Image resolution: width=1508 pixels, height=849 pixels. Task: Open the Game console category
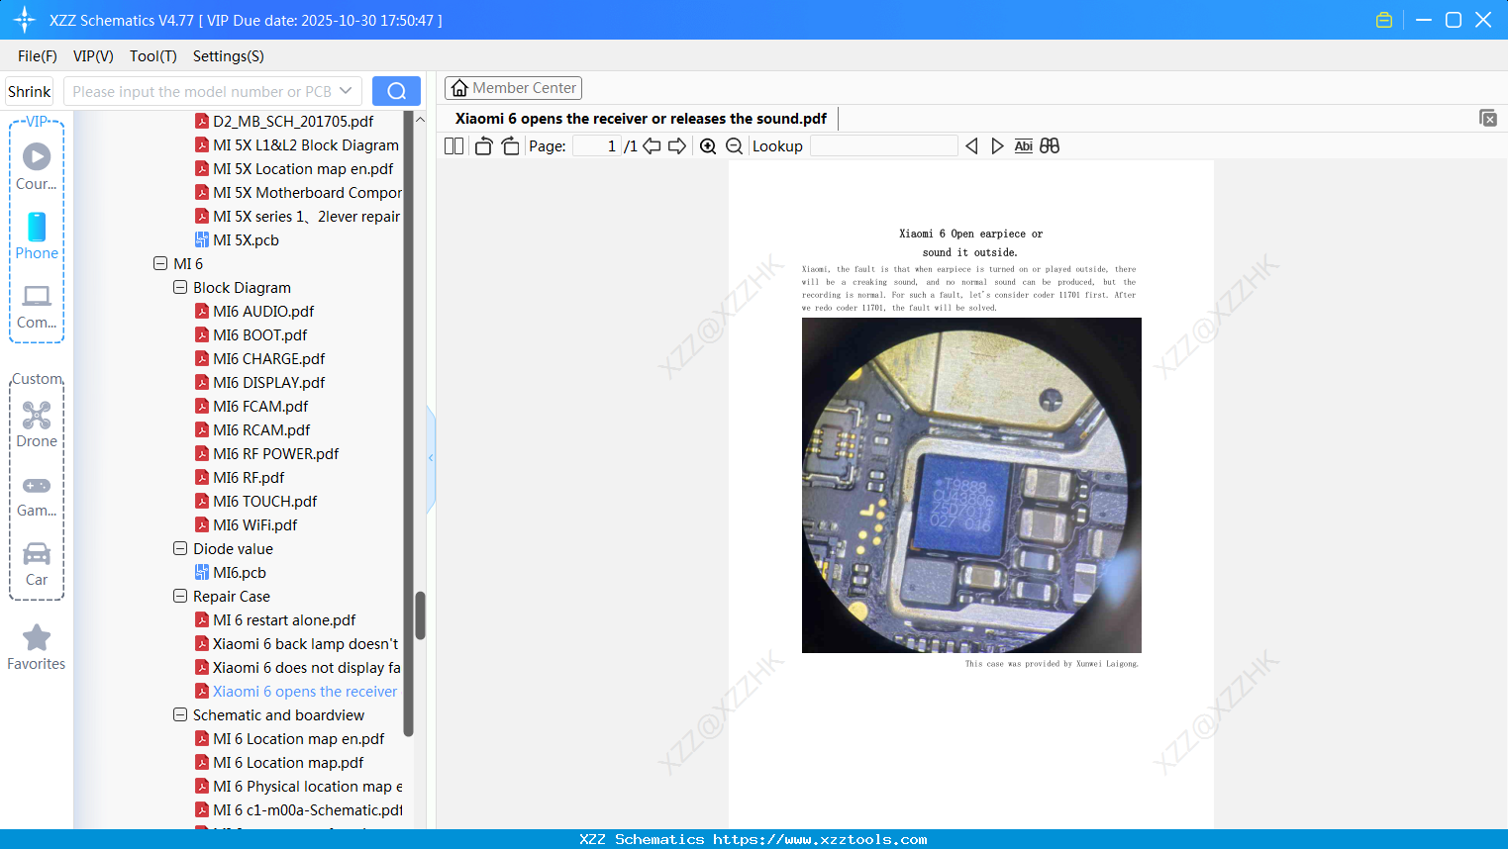tap(37, 495)
